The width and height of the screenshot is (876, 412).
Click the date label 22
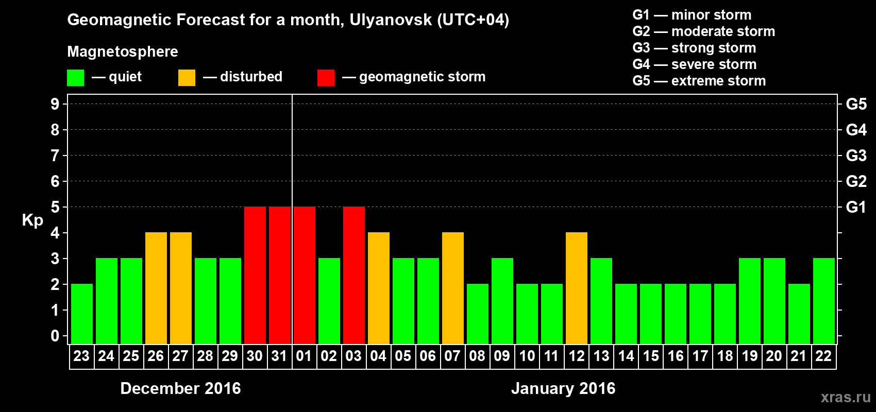(x=823, y=356)
